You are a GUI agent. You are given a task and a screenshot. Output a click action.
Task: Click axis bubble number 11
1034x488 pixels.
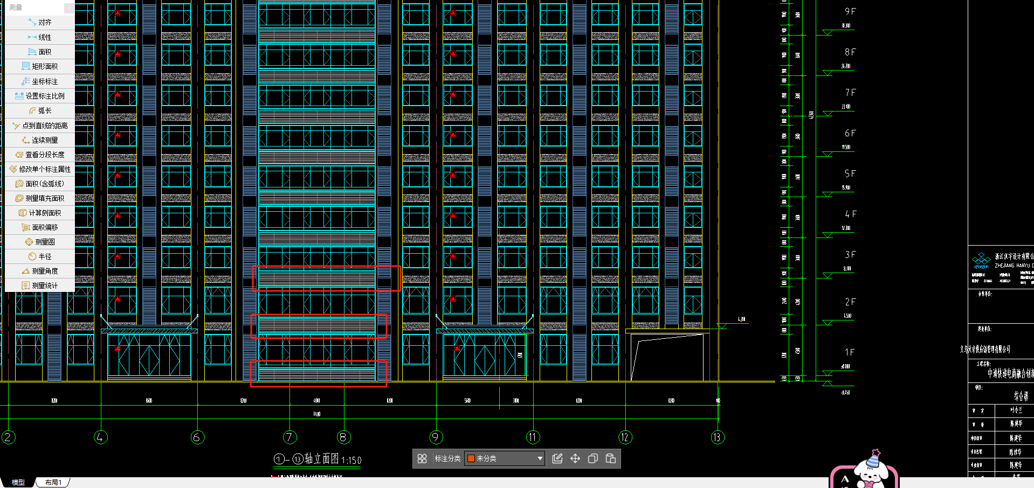click(533, 437)
